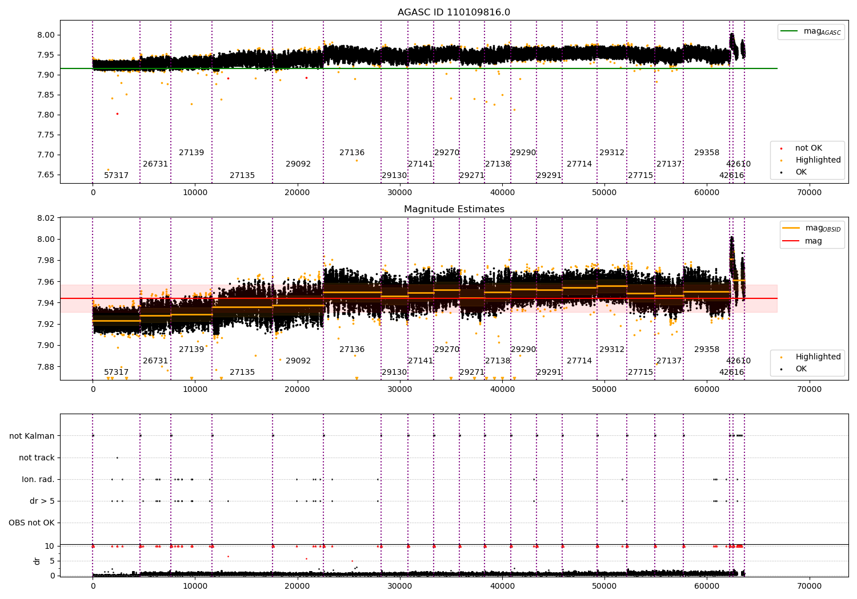
Task: Select "Highlighted" in the top plot legend
Action: (x=818, y=160)
